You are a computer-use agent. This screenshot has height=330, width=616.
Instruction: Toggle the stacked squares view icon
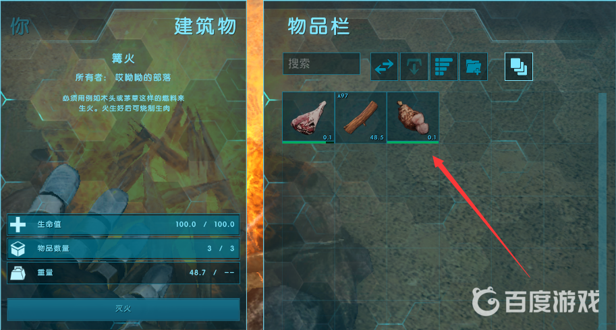point(519,67)
